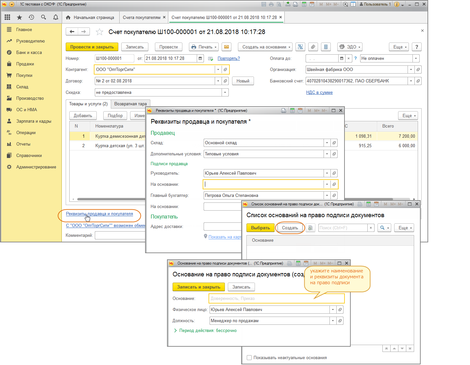The image size is (470, 365).
Task: Open Организация card via open icon
Action: [x=418, y=69]
